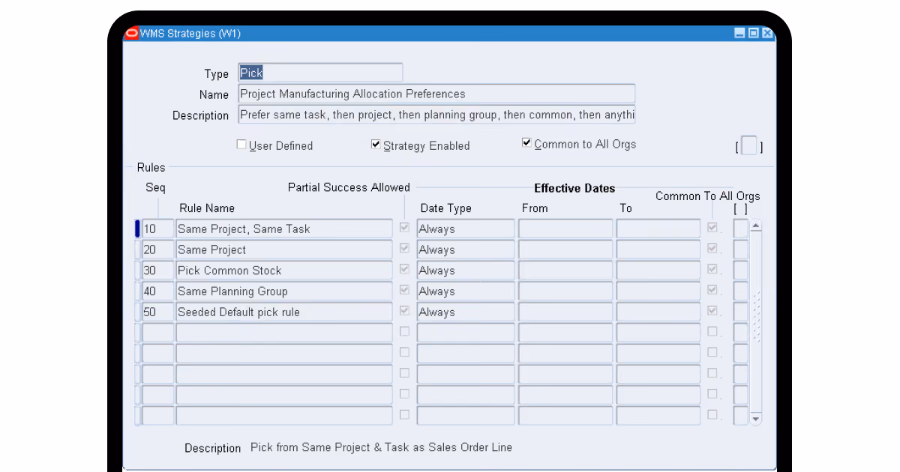Minimize the WMS Strategies window
Viewport: 900px width, 472px height.
[x=739, y=33]
